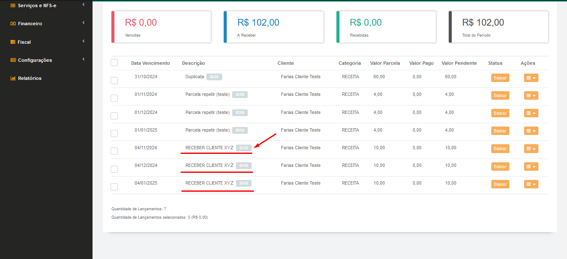Image resolution: width=567 pixels, height=259 pixels.
Task: Click the Data Vencimento column header
Action: click(x=151, y=63)
